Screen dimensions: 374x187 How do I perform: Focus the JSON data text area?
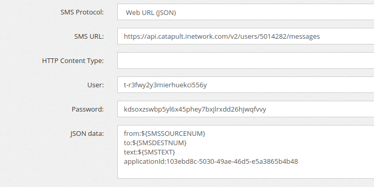coord(246,152)
